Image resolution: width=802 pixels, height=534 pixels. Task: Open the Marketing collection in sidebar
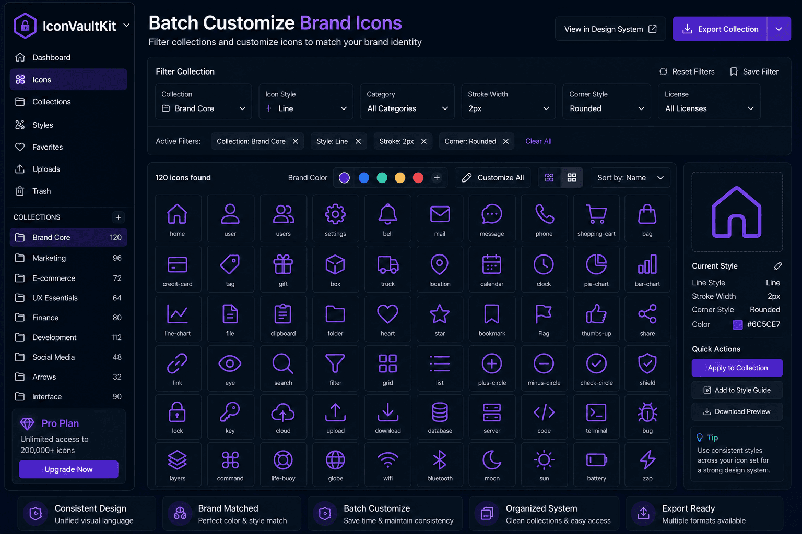(68, 258)
